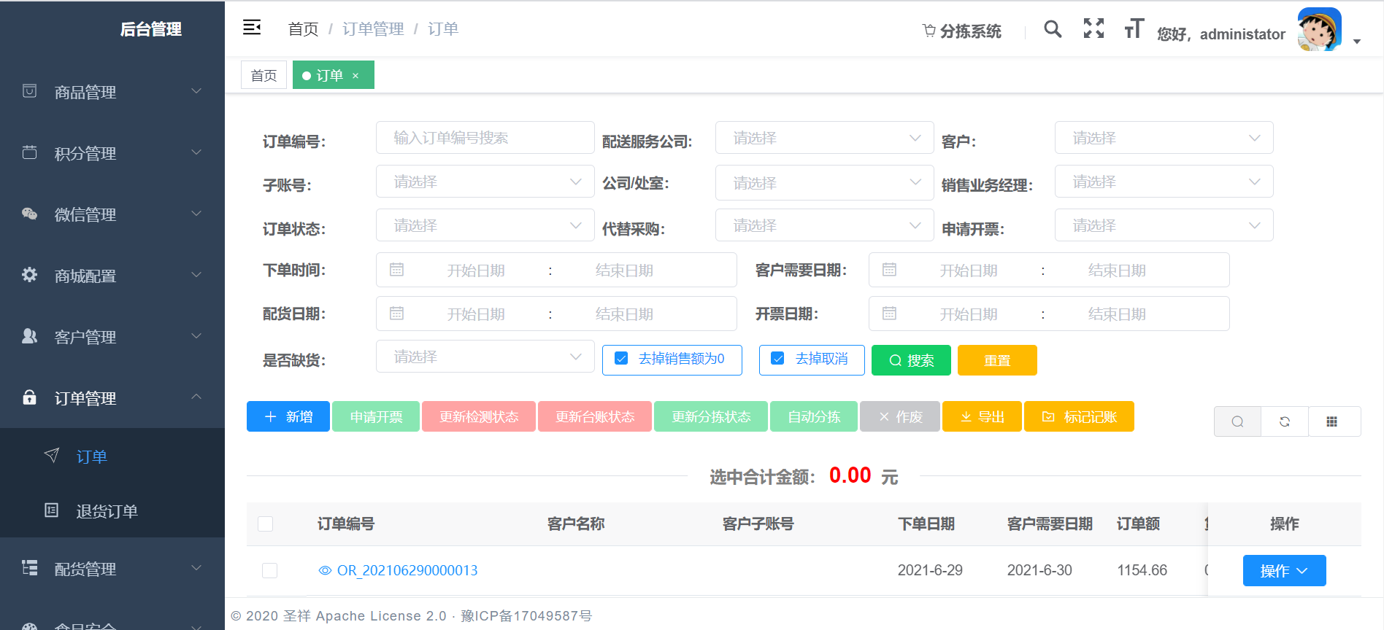Open the 订单状态 dropdown
Viewport: 1384px width, 630px height.
[x=485, y=225]
